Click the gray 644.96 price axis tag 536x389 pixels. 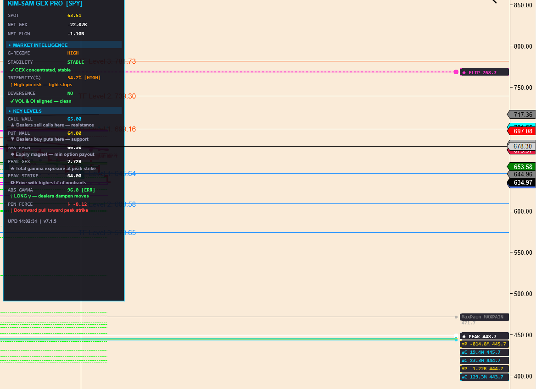click(x=523, y=175)
